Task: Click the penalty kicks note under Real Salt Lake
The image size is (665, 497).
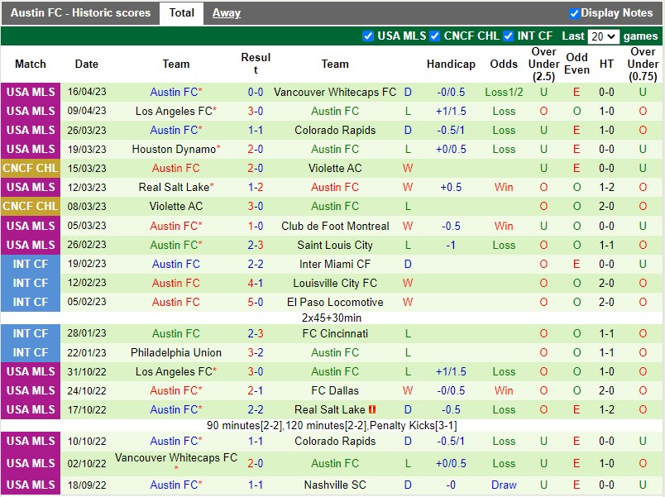Action: [332, 425]
